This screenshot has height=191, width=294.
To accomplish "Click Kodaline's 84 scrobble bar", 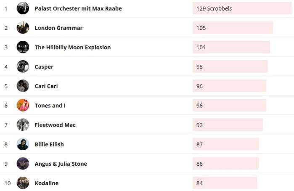I will click(225, 183).
